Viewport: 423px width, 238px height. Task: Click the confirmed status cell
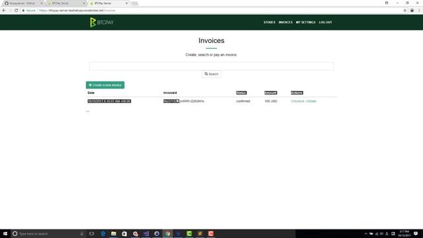243,101
